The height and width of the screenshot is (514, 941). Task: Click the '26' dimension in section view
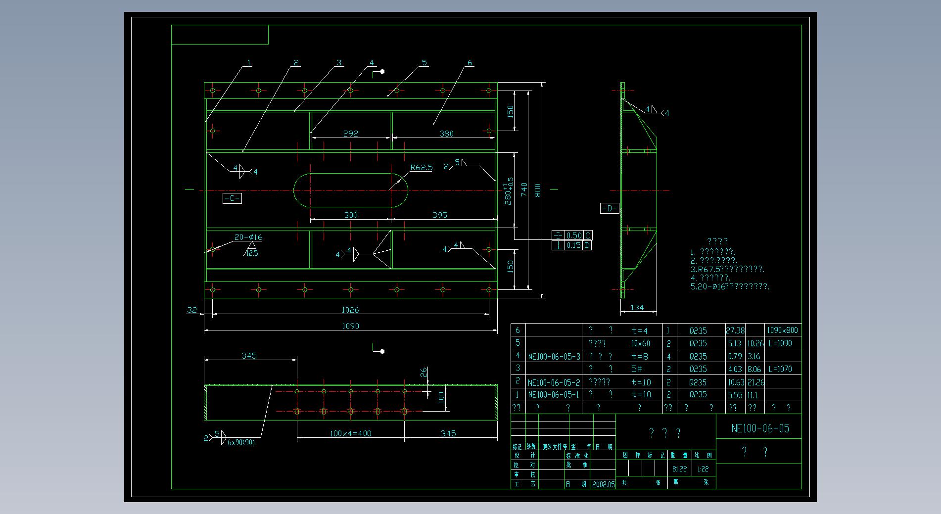(423, 373)
